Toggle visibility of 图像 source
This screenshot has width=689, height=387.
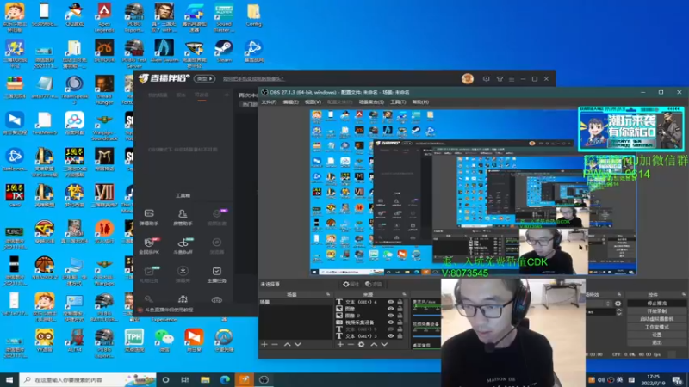point(391,309)
